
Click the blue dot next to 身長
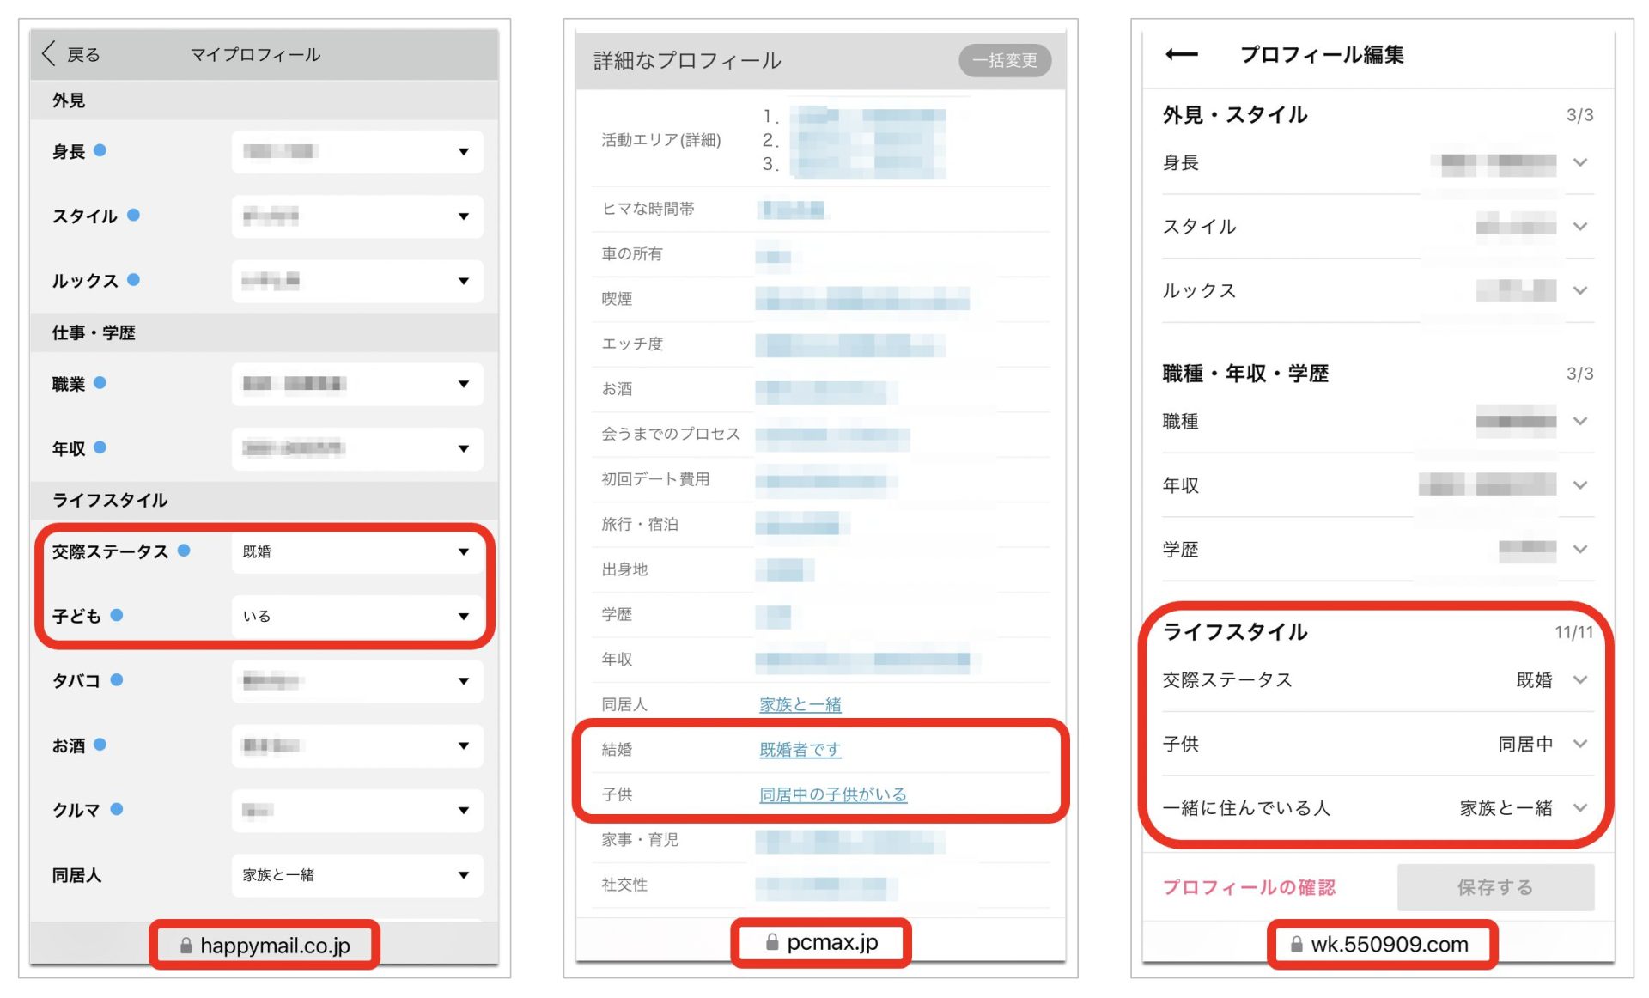100,150
